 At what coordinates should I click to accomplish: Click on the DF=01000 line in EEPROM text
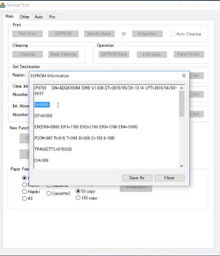click(x=43, y=116)
